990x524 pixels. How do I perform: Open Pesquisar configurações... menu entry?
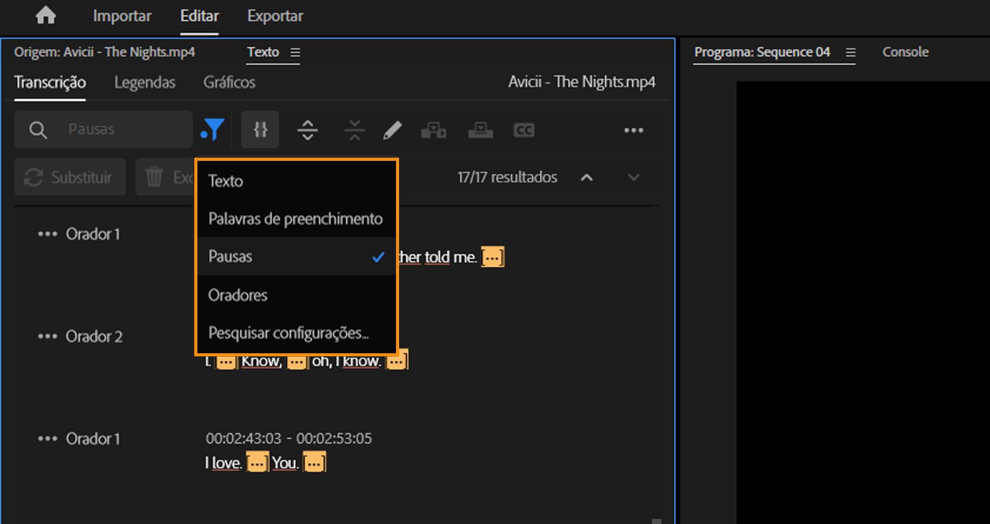(296, 333)
